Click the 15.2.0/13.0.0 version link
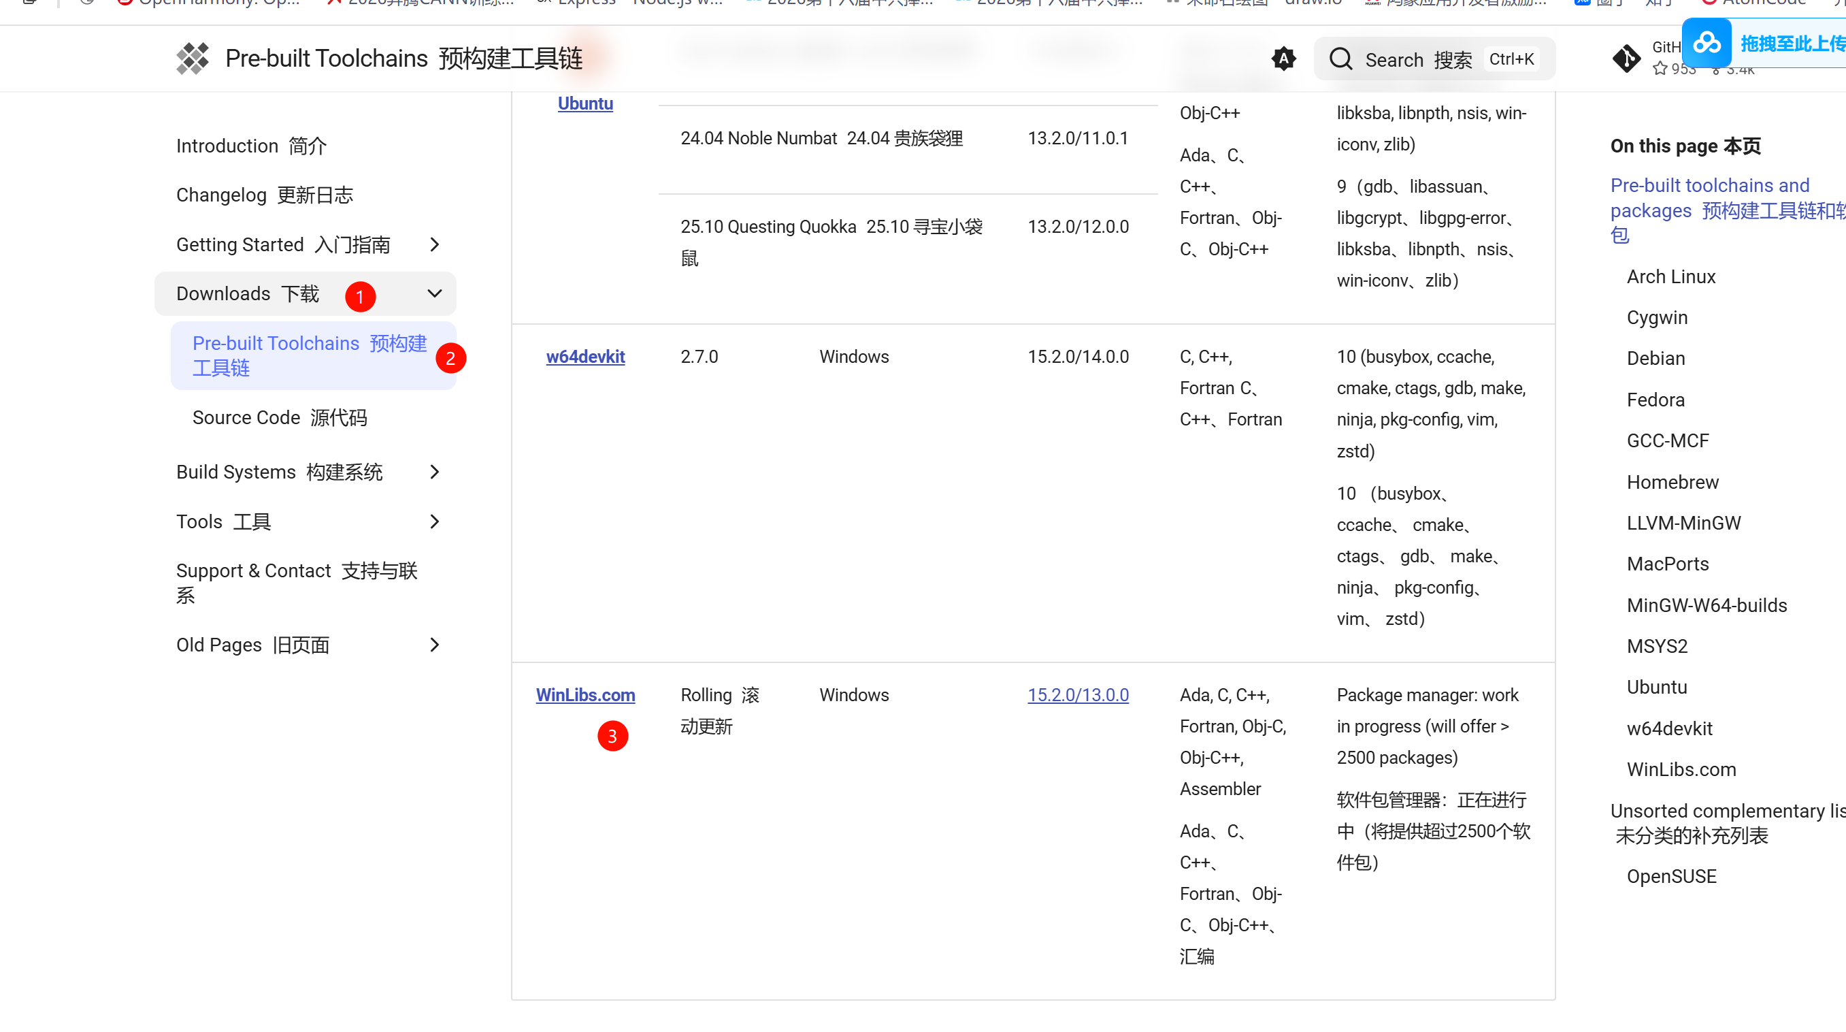The image size is (1846, 1032). pyautogui.click(x=1078, y=695)
